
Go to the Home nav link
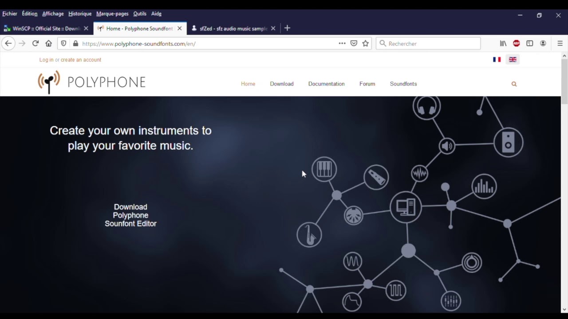coord(248,84)
